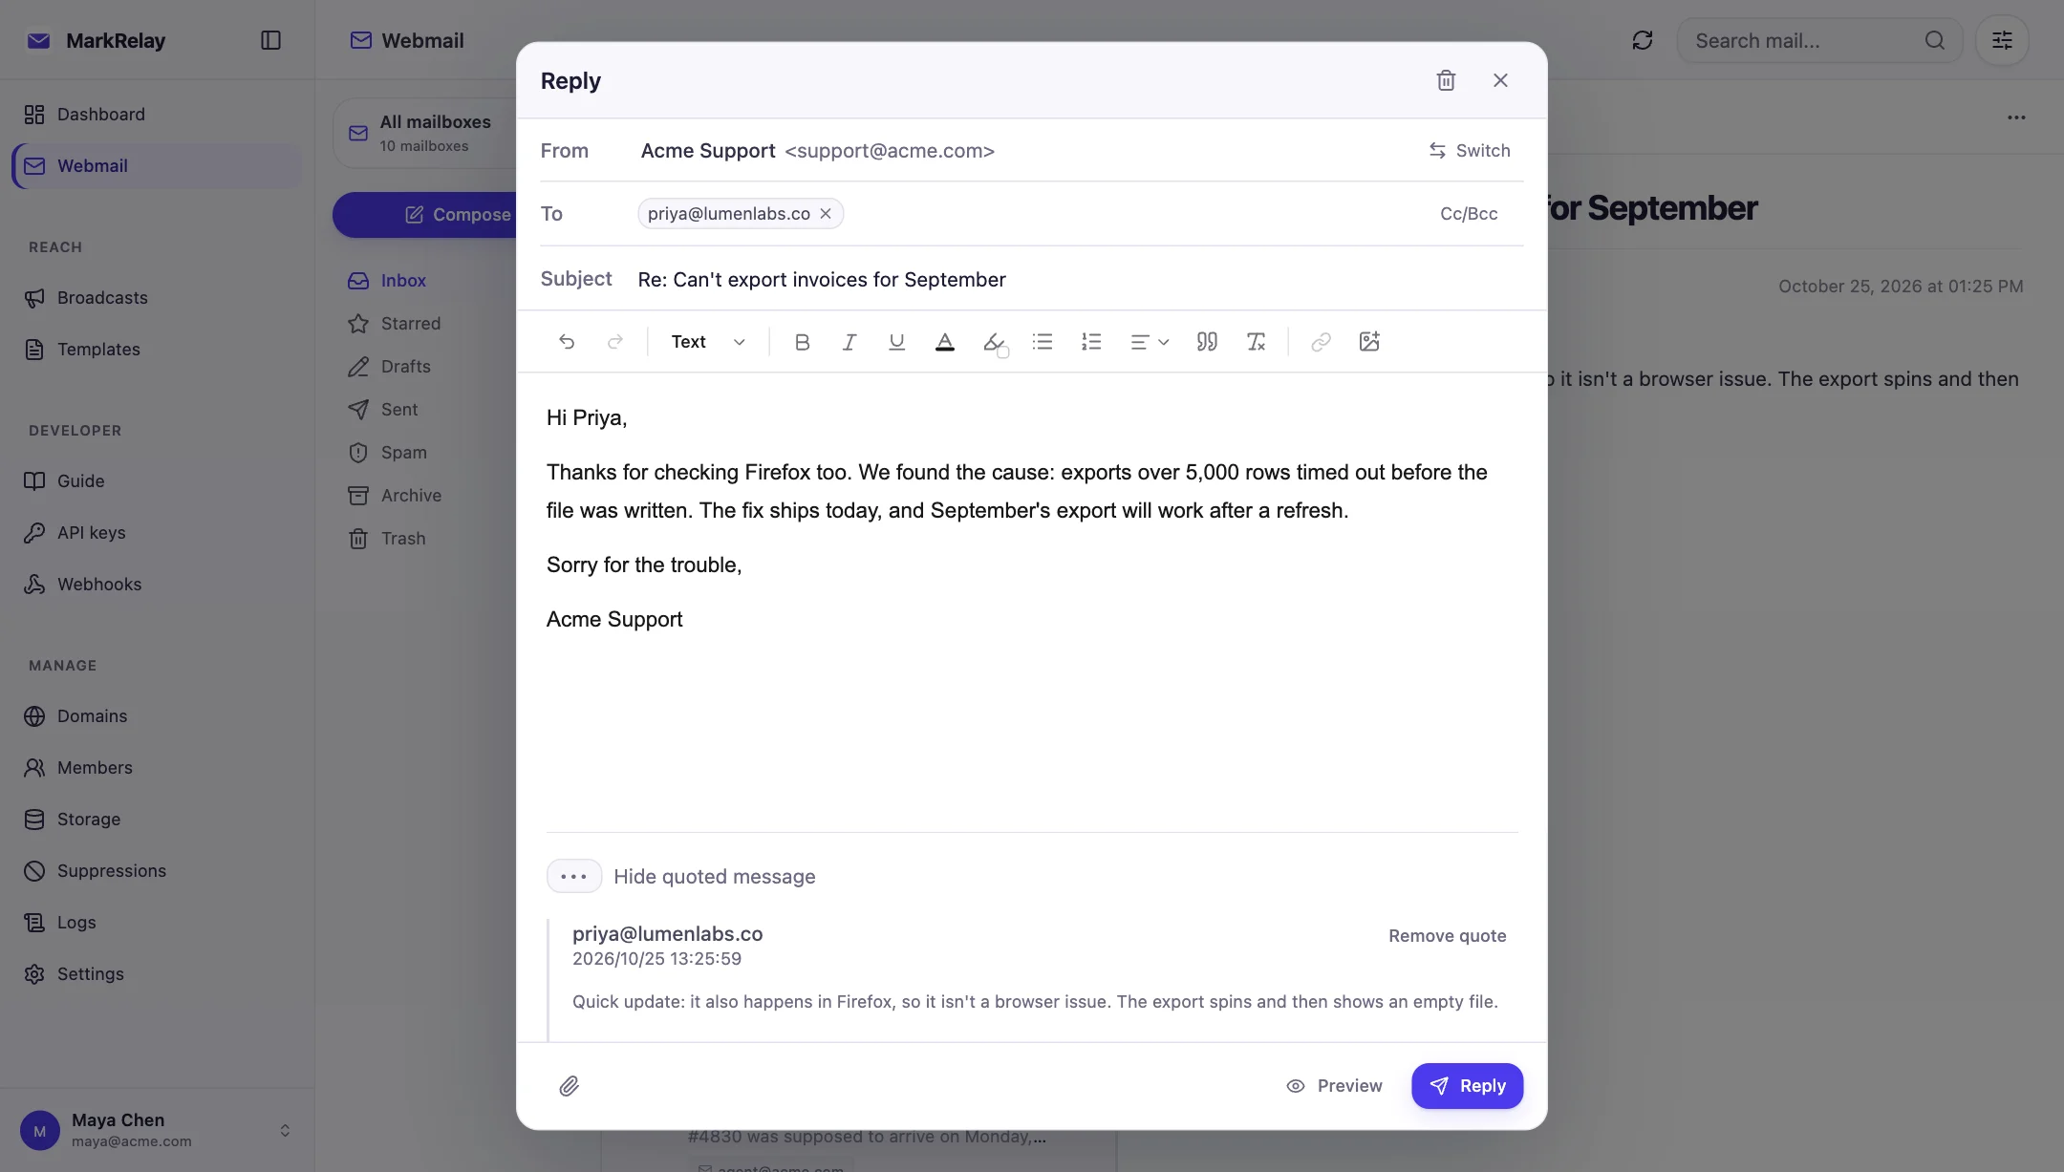Screen dimensions: 2064x1172
Task: Click Remove quote
Action: coord(1447,936)
